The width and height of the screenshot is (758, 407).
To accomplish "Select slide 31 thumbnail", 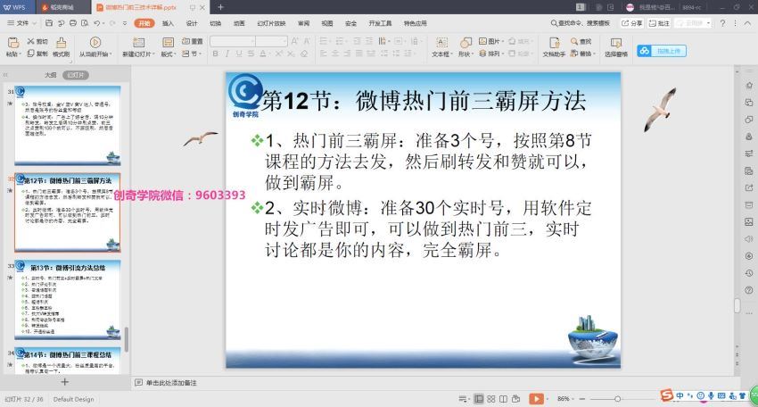I will pos(68,125).
